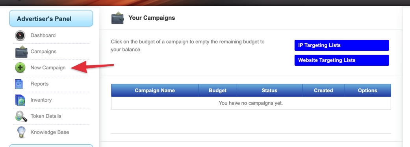Click the Reports document icon
This screenshot has width=410, height=147.
click(19, 84)
